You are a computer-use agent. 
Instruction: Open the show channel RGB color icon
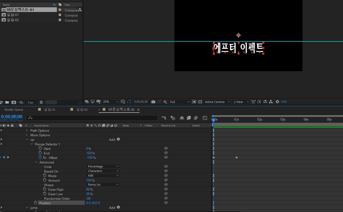click(165, 102)
